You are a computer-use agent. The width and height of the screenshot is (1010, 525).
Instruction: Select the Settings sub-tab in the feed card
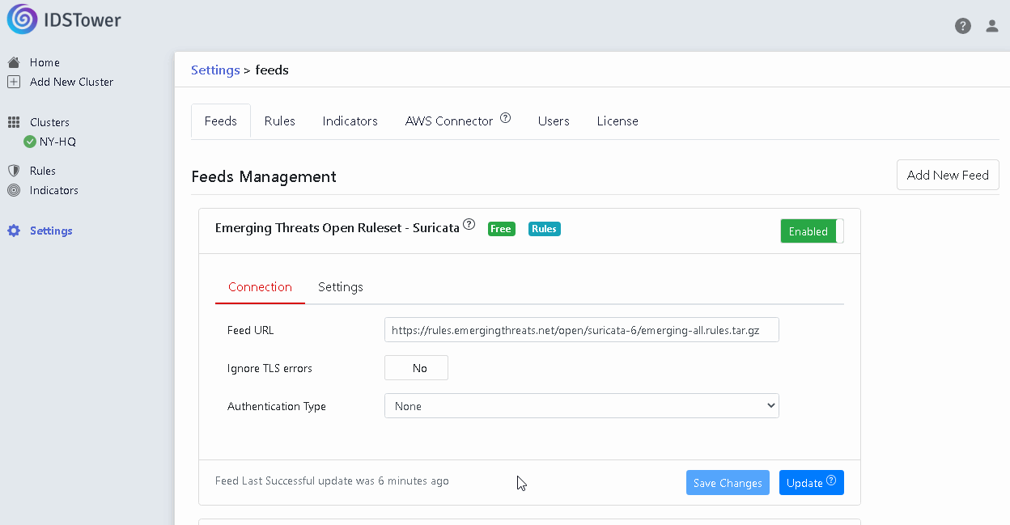click(341, 287)
